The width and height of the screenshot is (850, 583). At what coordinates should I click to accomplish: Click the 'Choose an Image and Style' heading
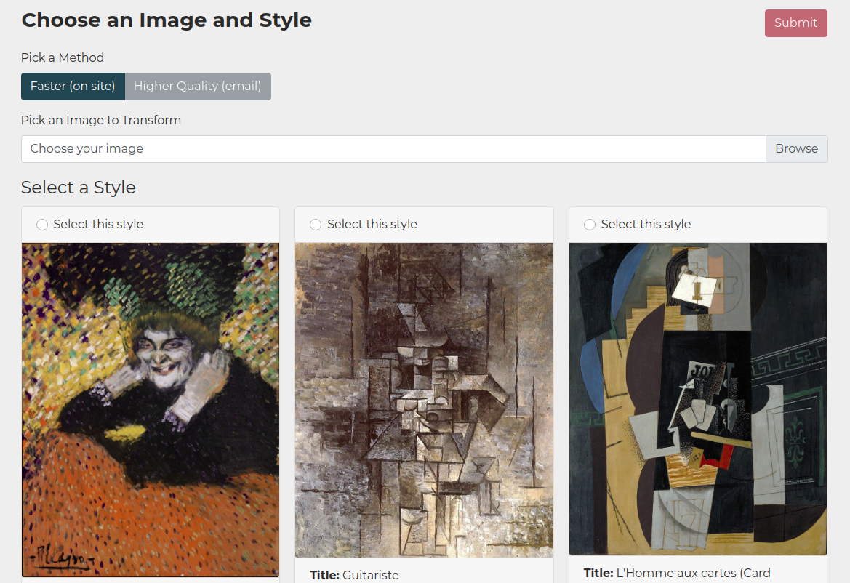coord(167,20)
